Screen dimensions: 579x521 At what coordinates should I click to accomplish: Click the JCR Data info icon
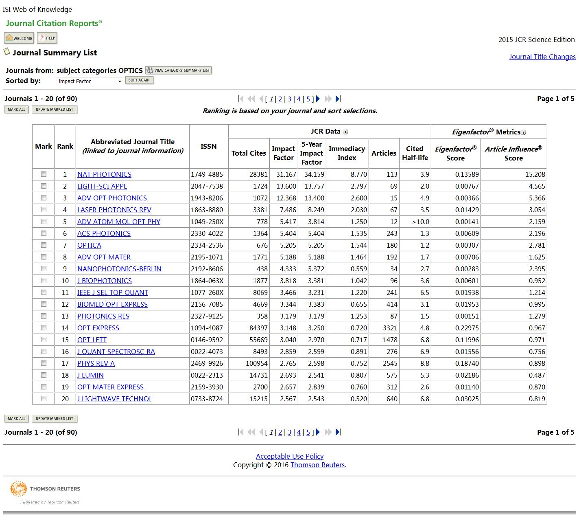(345, 132)
